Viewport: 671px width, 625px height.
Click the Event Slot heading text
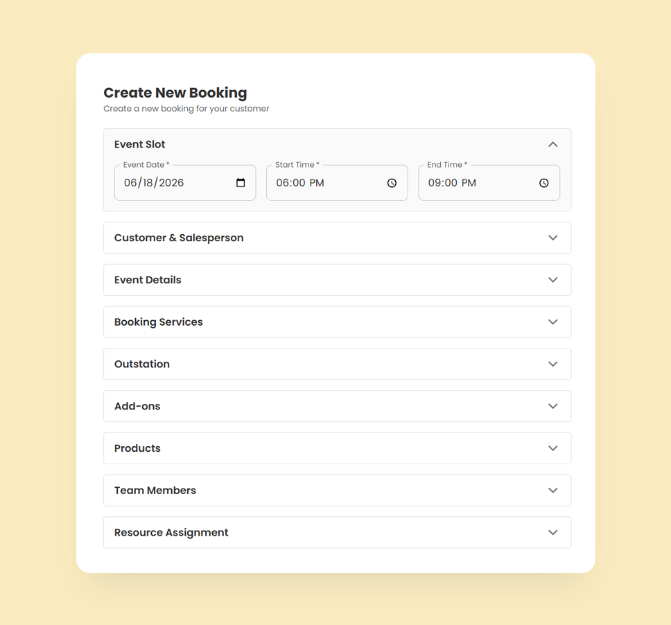point(139,144)
